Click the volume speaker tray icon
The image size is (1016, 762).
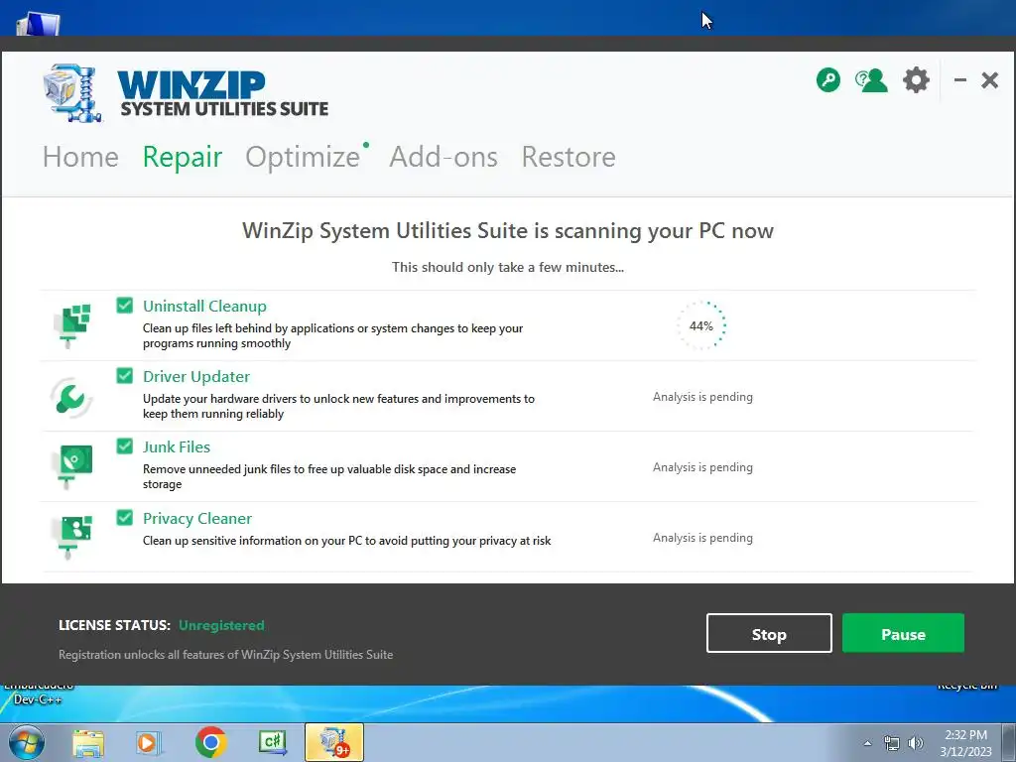(916, 743)
